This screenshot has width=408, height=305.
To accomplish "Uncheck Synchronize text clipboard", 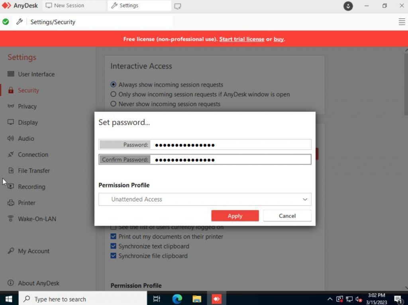I will click(x=113, y=246).
